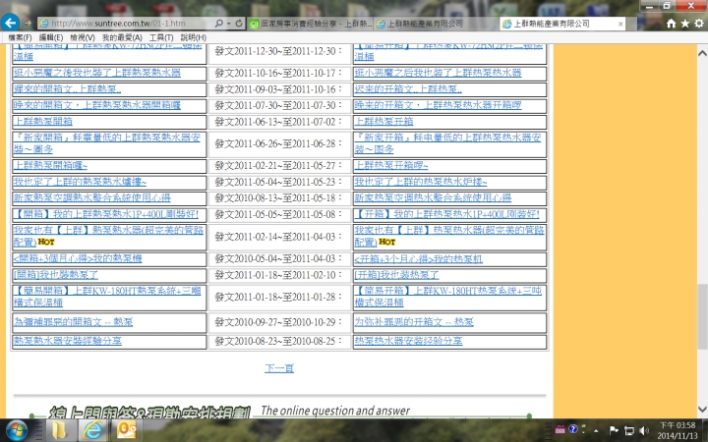Viewport: 708px width, 442px height.
Task: Open link [開箱]我也裝熱泵了
Action: (x=55, y=275)
